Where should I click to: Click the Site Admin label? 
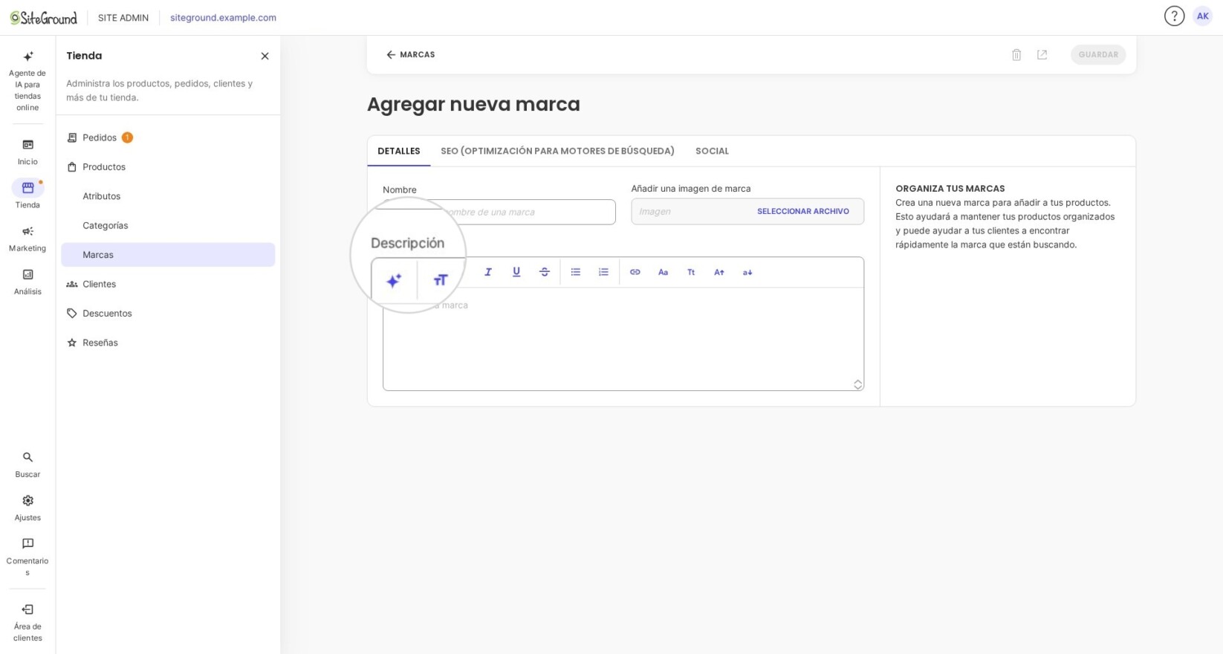pos(123,18)
